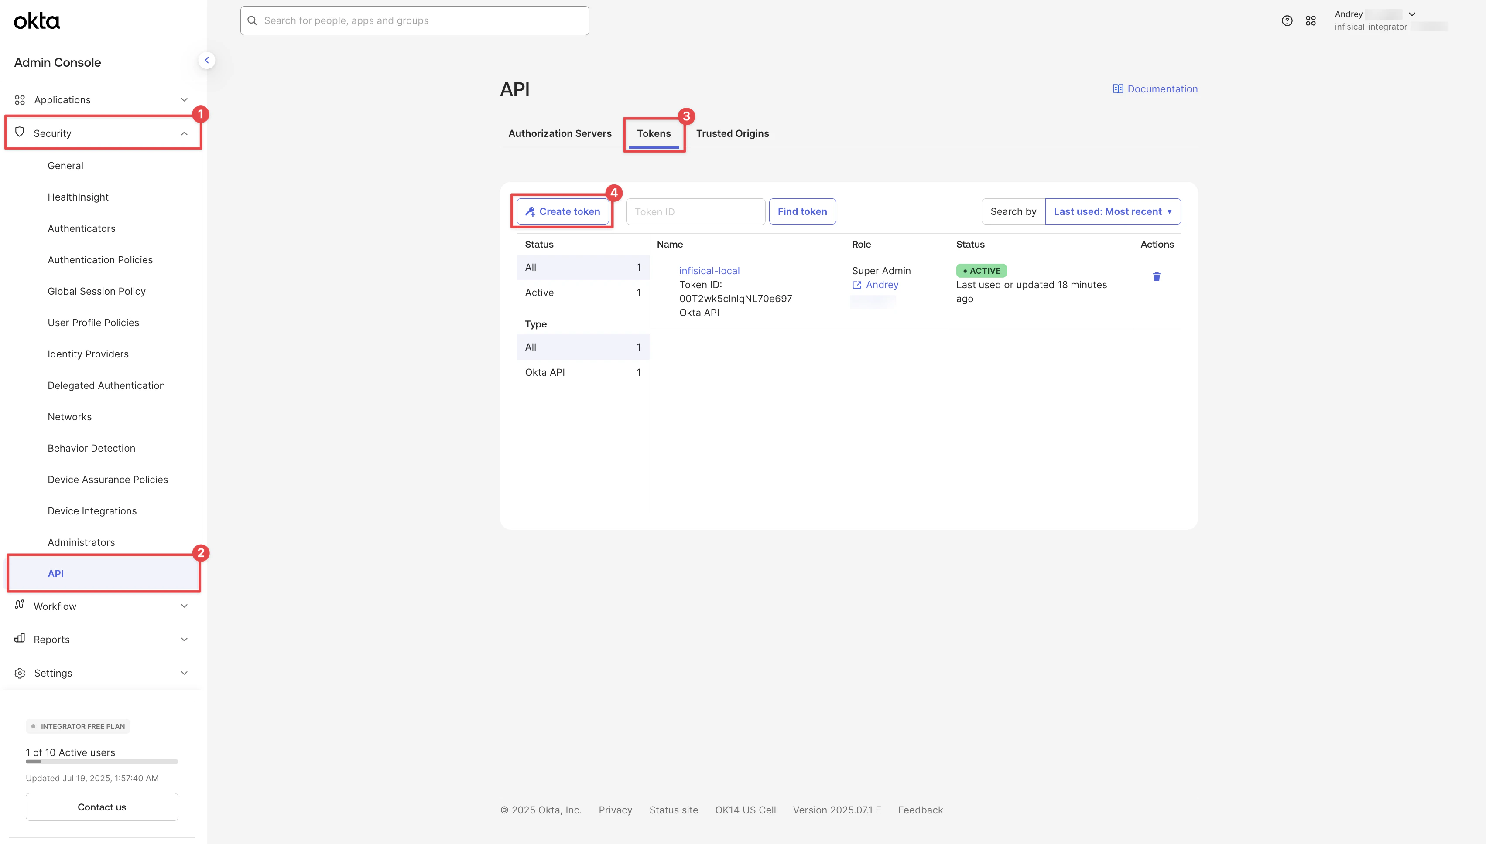Click 'Version 2025.07.1 E' footer text

click(837, 810)
